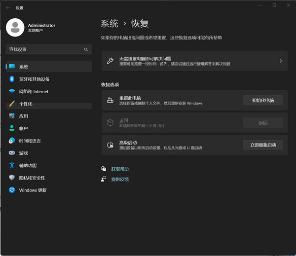296x256 pixels.
Task: Click the search magnifier icon
Action: pyautogui.click(x=86, y=49)
